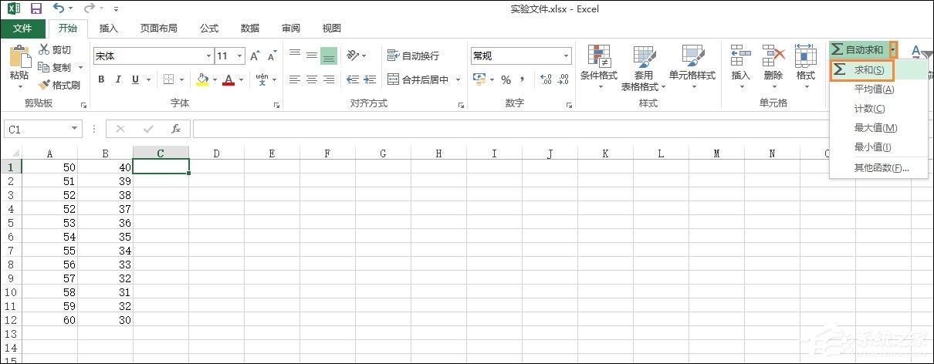Screen dimensions: 934x364
Task: Open the underline style dropdown arrow
Action: tap(148, 79)
